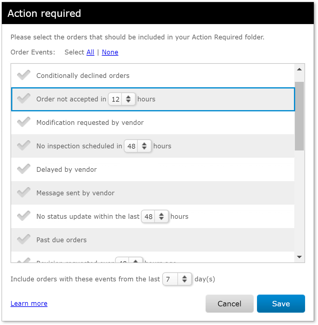Click the scroll up arrow of events list

299,70
